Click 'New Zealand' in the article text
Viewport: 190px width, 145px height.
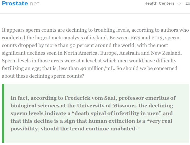(x=166, y=53)
